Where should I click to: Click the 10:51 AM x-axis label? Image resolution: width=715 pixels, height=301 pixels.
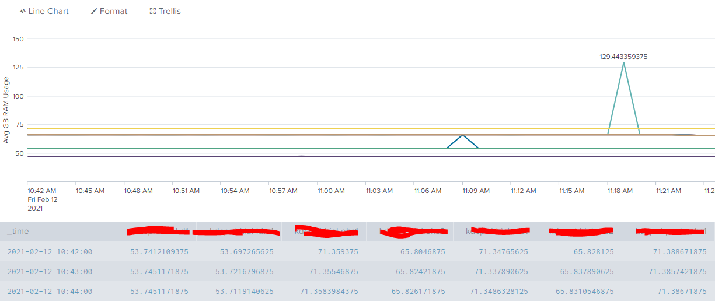coord(186,191)
